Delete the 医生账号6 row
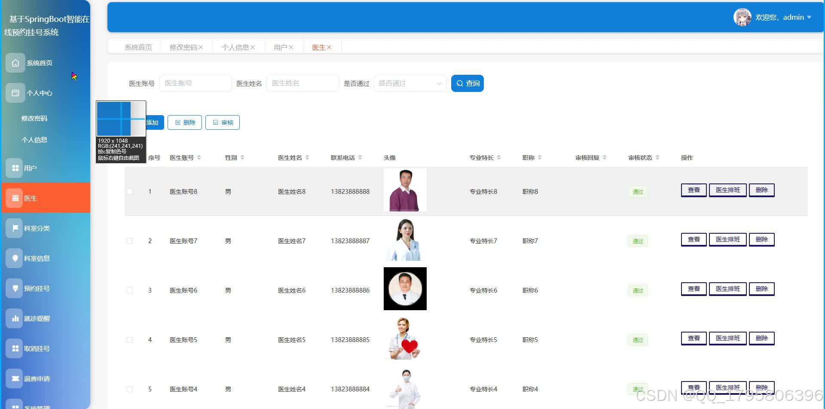Screen dimensions: 825x409 761,289
